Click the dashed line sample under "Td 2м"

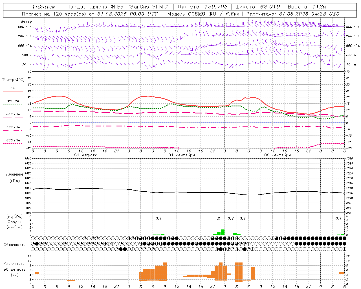coord(12,104)
